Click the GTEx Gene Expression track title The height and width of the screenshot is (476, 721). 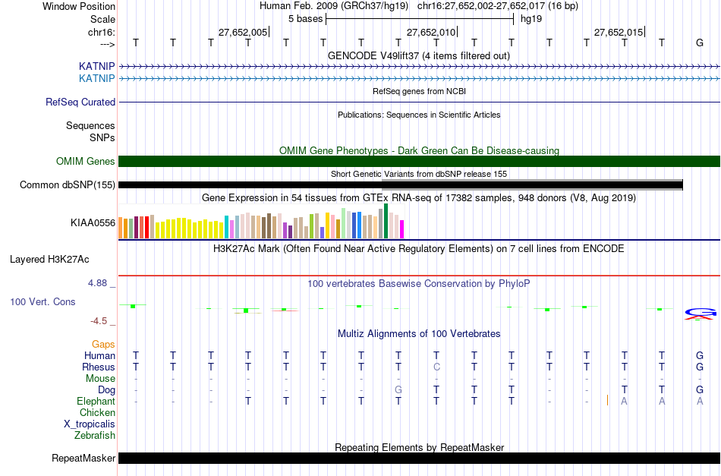coord(419,197)
